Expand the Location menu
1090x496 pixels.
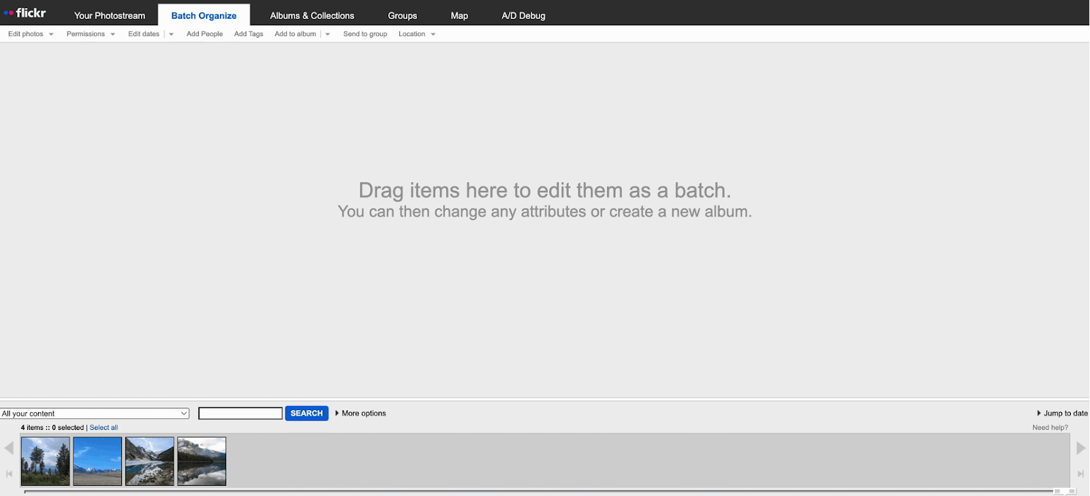click(x=417, y=34)
